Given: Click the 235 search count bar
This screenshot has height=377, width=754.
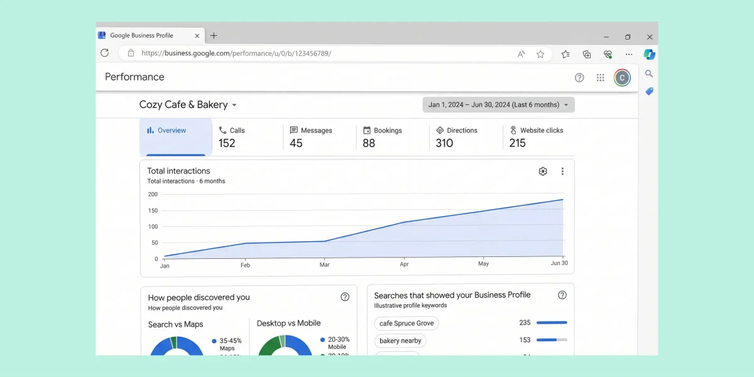Looking at the screenshot, I should point(552,323).
